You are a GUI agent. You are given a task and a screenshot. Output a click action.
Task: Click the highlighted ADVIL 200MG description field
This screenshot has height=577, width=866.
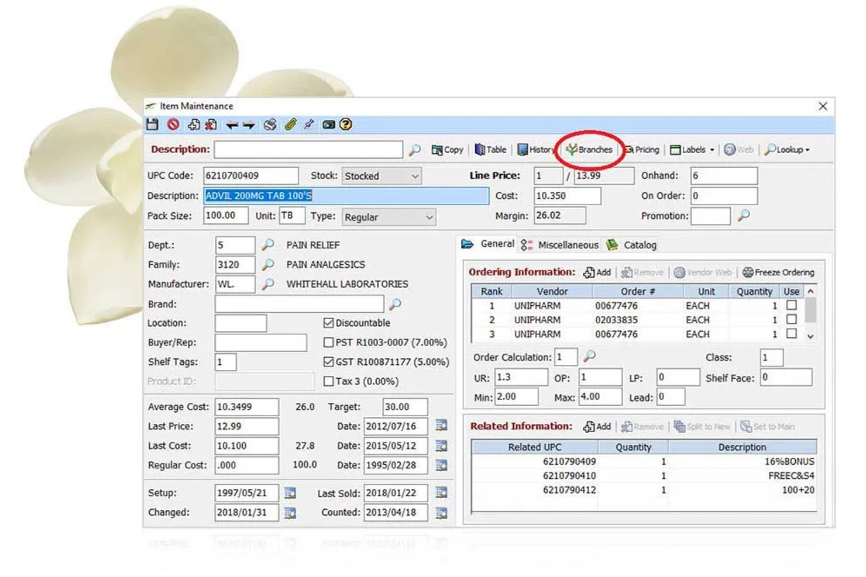(346, 196)
